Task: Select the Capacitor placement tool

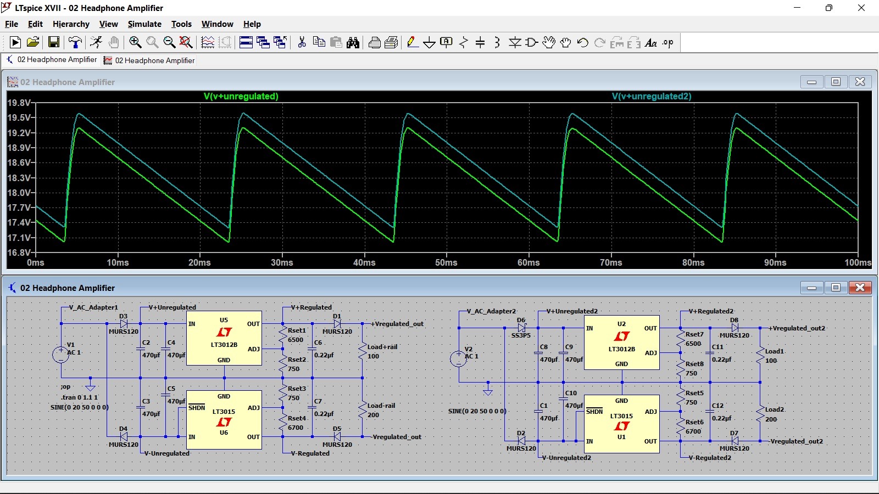Action: tap(480, 42)
